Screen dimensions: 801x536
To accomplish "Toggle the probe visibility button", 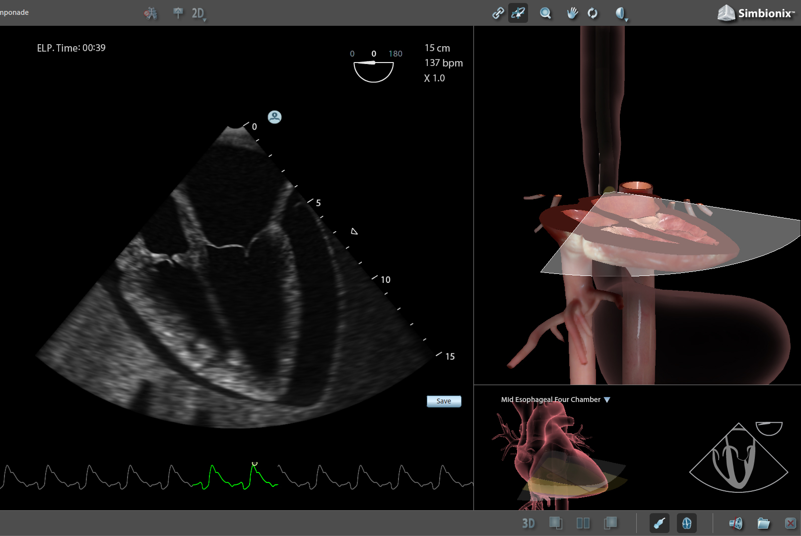I will tap(661, 523).
